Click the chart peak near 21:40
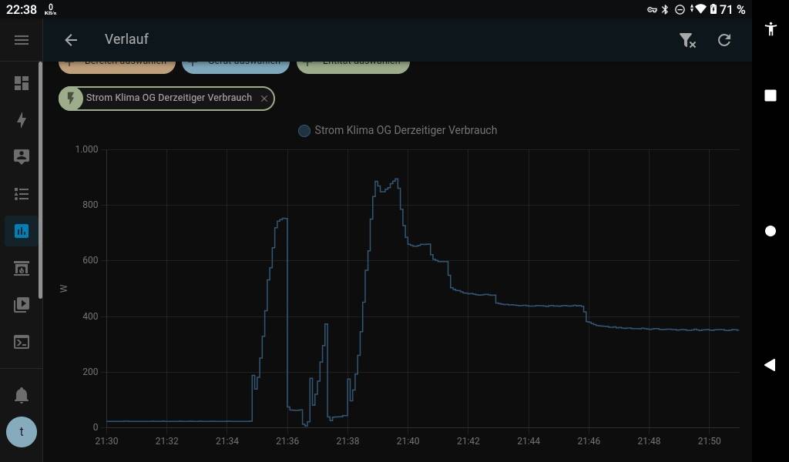789x462 pixels. click(396, 180)
